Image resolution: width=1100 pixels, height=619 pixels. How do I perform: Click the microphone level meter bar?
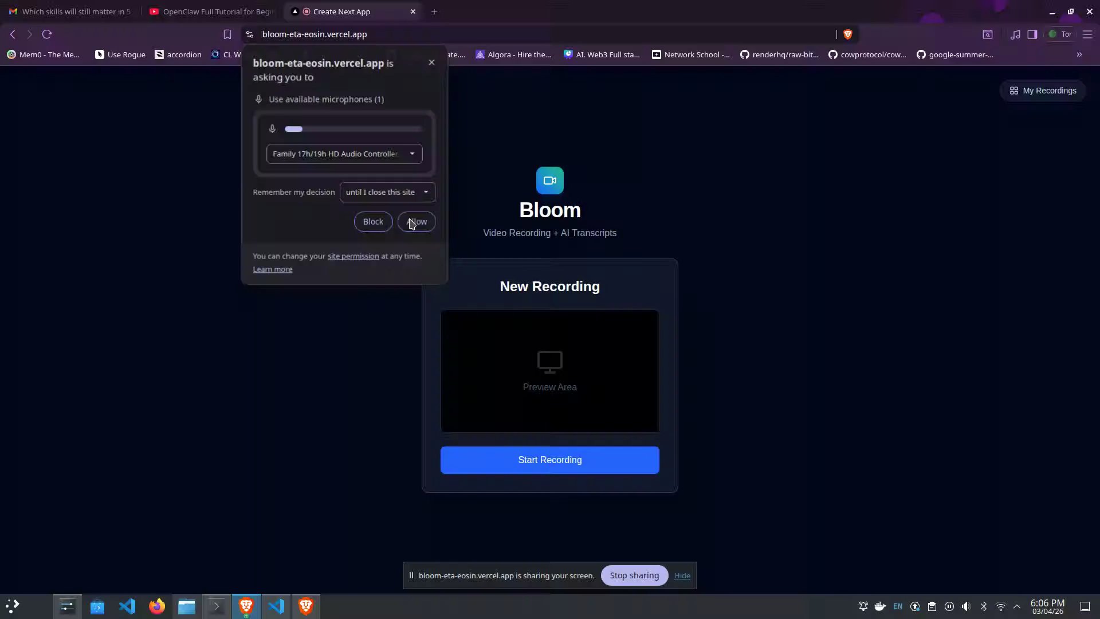pyautogui.click(x=353, y=129)
